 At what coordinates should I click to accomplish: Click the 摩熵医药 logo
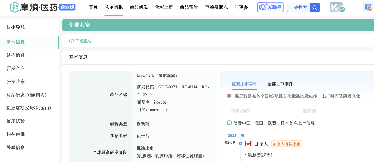(x=42, y=7)
